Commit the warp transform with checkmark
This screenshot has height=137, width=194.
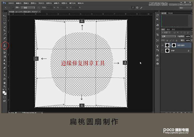(x=141, y=8)
